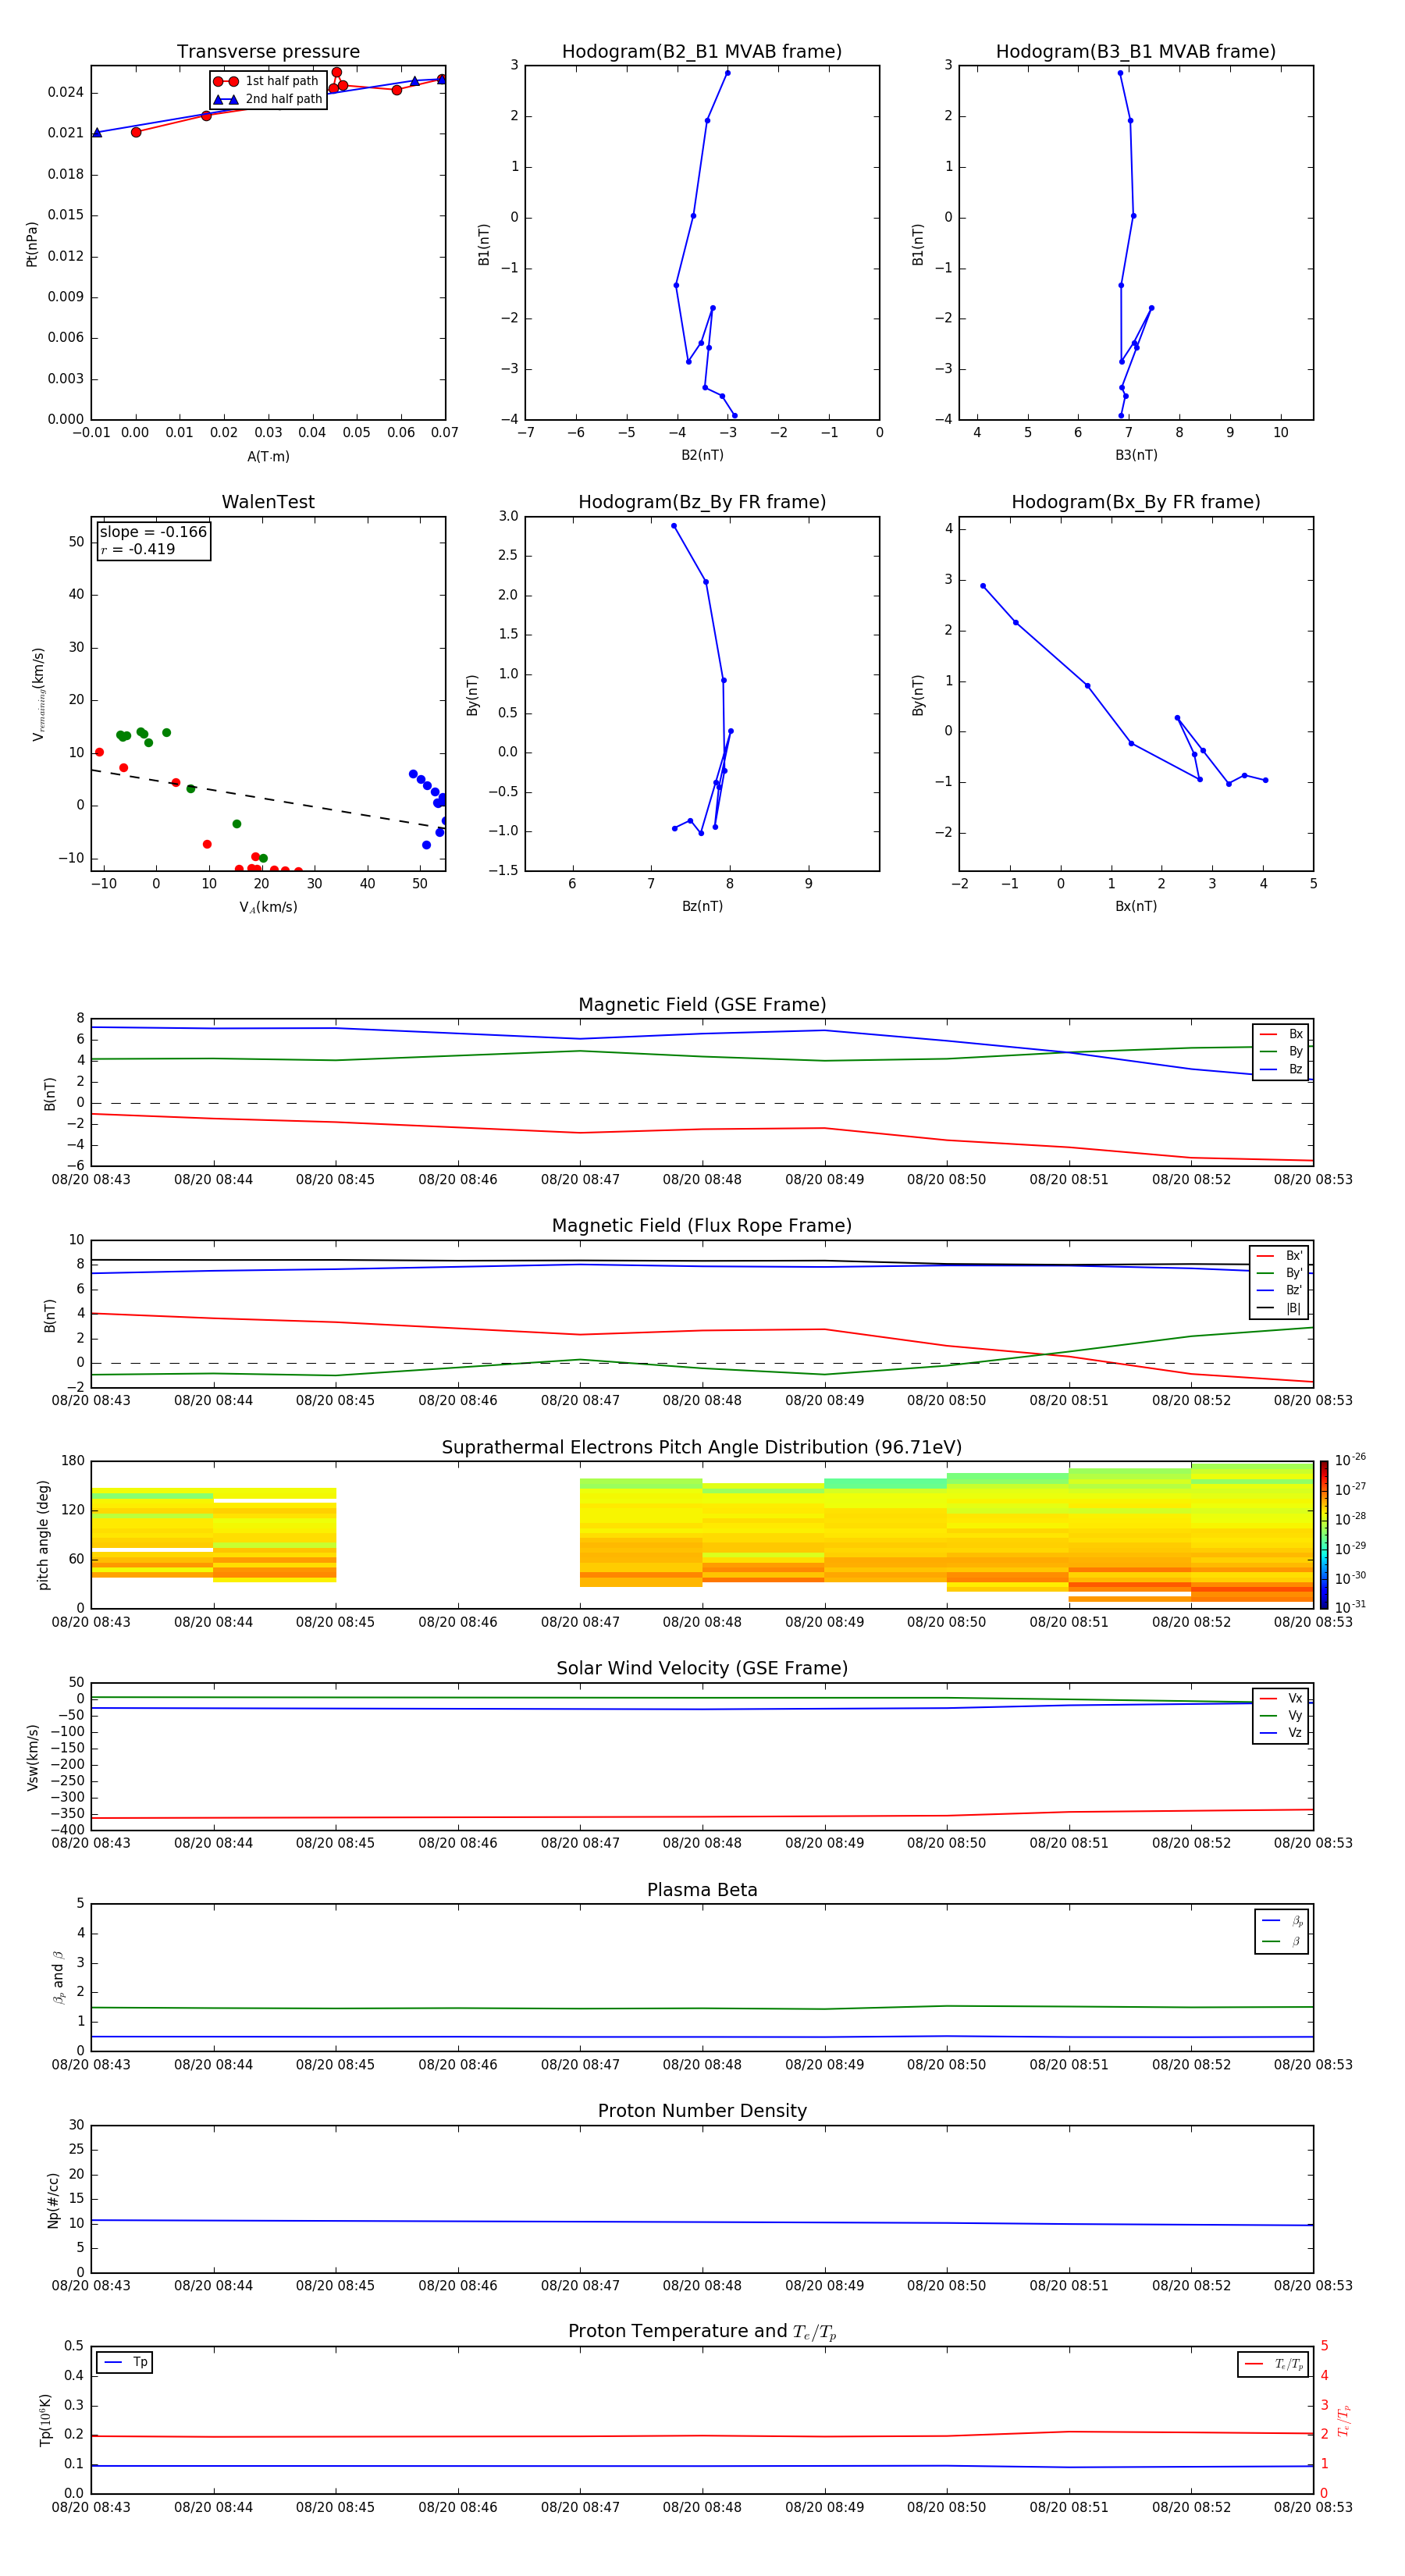Screen dimensions: 1405x2576
Task: Click the 'Magnetic Field (GSE Frame)' title
Action: tap(702, 1005)
